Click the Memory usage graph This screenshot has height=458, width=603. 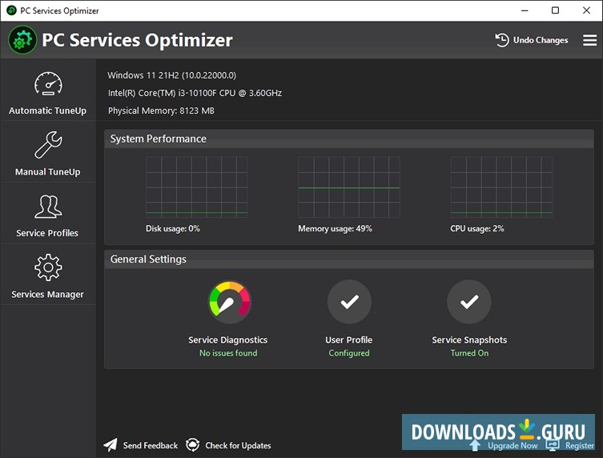[x=349, y=187]
